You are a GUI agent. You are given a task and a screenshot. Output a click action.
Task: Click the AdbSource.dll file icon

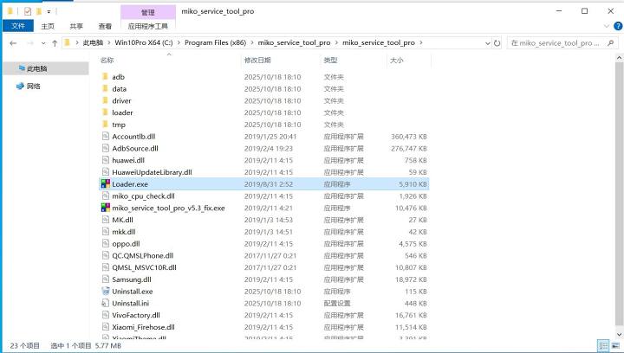(x=106, y=148)
